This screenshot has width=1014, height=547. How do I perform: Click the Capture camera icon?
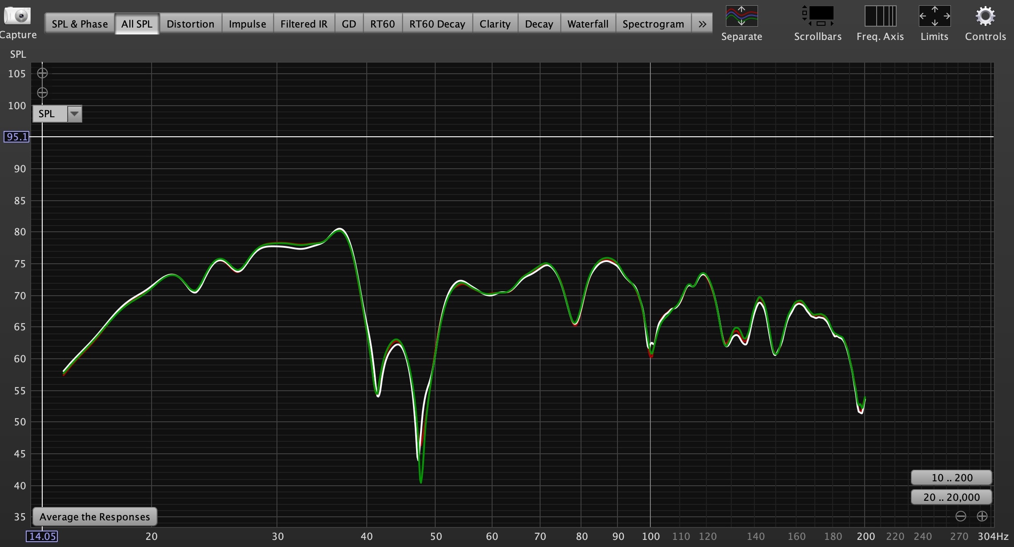(17, 16)
